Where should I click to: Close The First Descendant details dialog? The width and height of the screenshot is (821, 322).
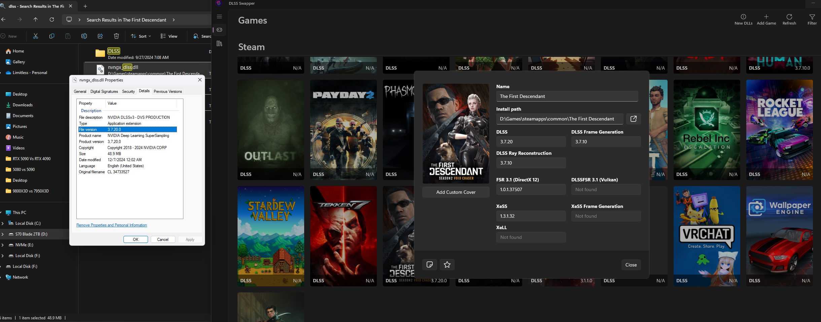point(631,265)
